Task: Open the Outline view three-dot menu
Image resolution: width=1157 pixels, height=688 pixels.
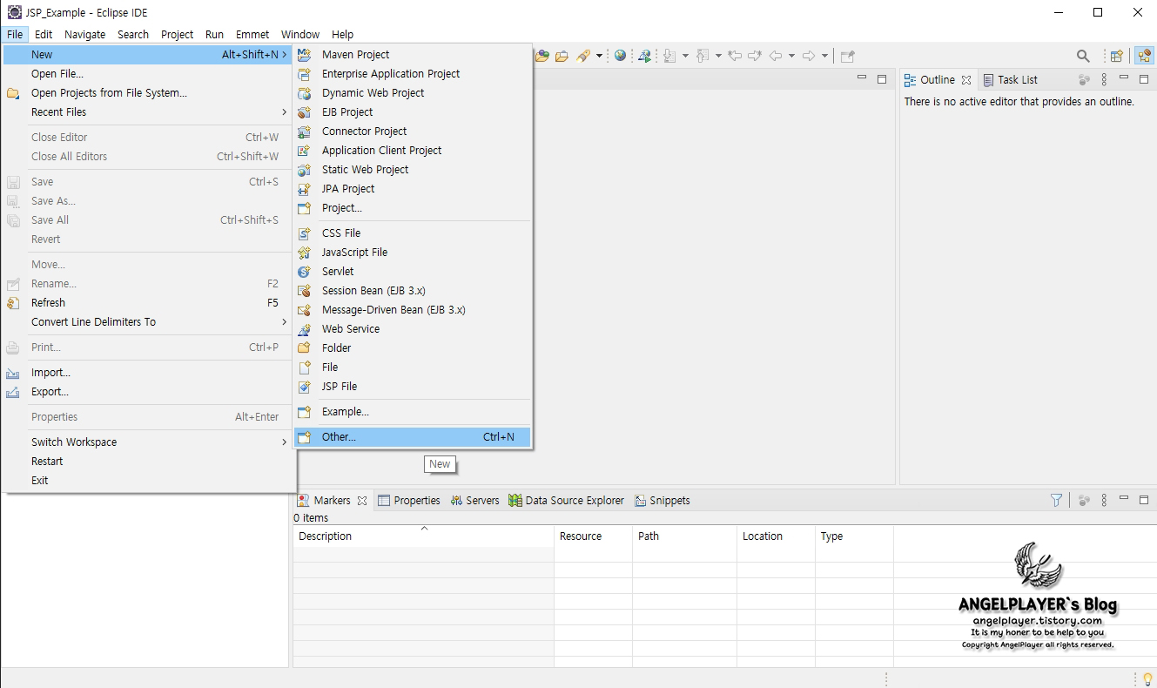Action: 1104,79
